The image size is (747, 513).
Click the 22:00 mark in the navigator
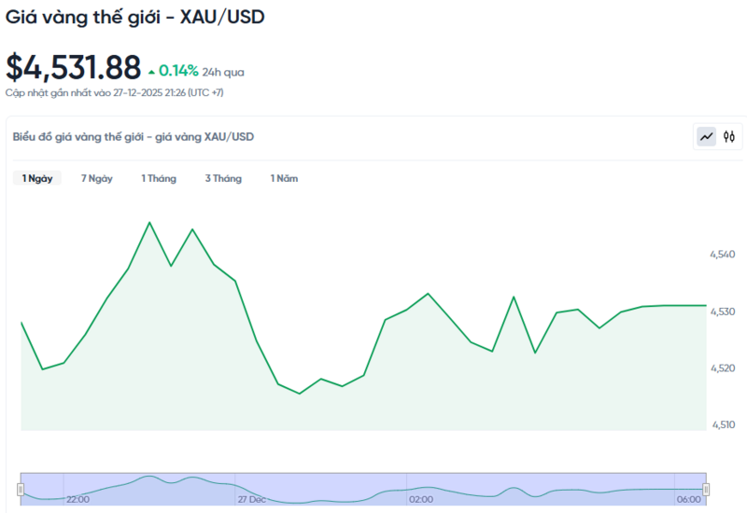click(x=78, y=500)
